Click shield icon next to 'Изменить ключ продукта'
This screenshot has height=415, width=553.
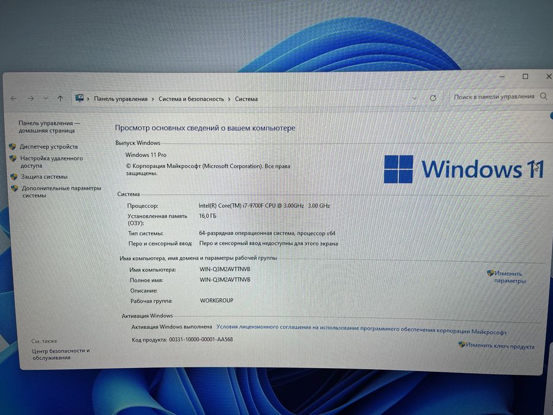(462, 344)
